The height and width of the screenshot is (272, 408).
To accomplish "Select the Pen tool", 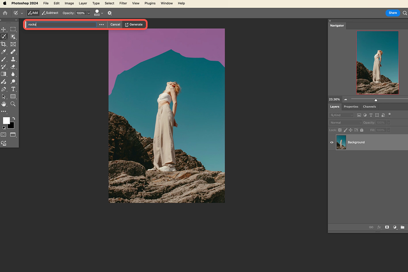I will [4, 89].
